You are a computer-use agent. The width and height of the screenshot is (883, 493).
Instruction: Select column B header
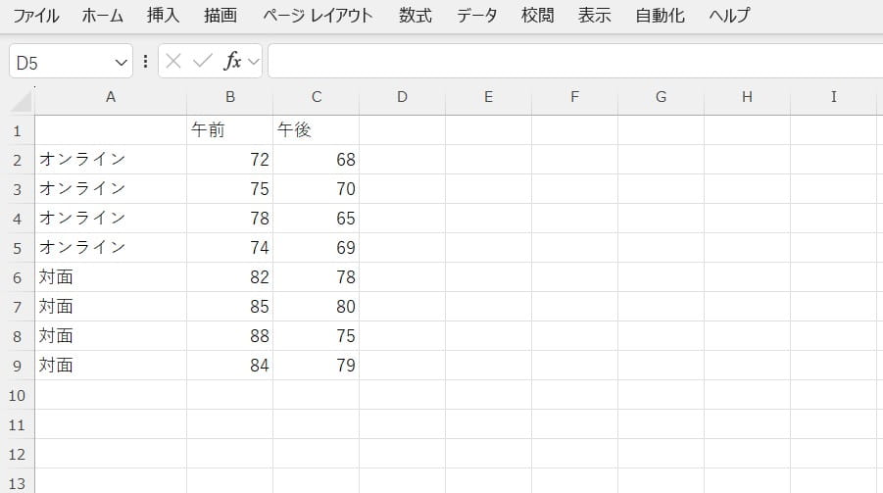(x=229, y=96)
